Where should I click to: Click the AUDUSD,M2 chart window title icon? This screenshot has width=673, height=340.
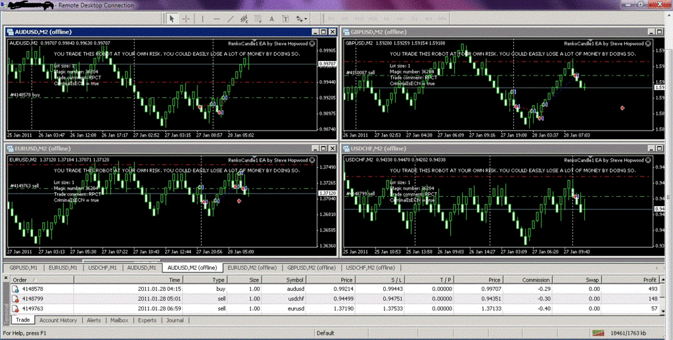[x=11, y=32]
